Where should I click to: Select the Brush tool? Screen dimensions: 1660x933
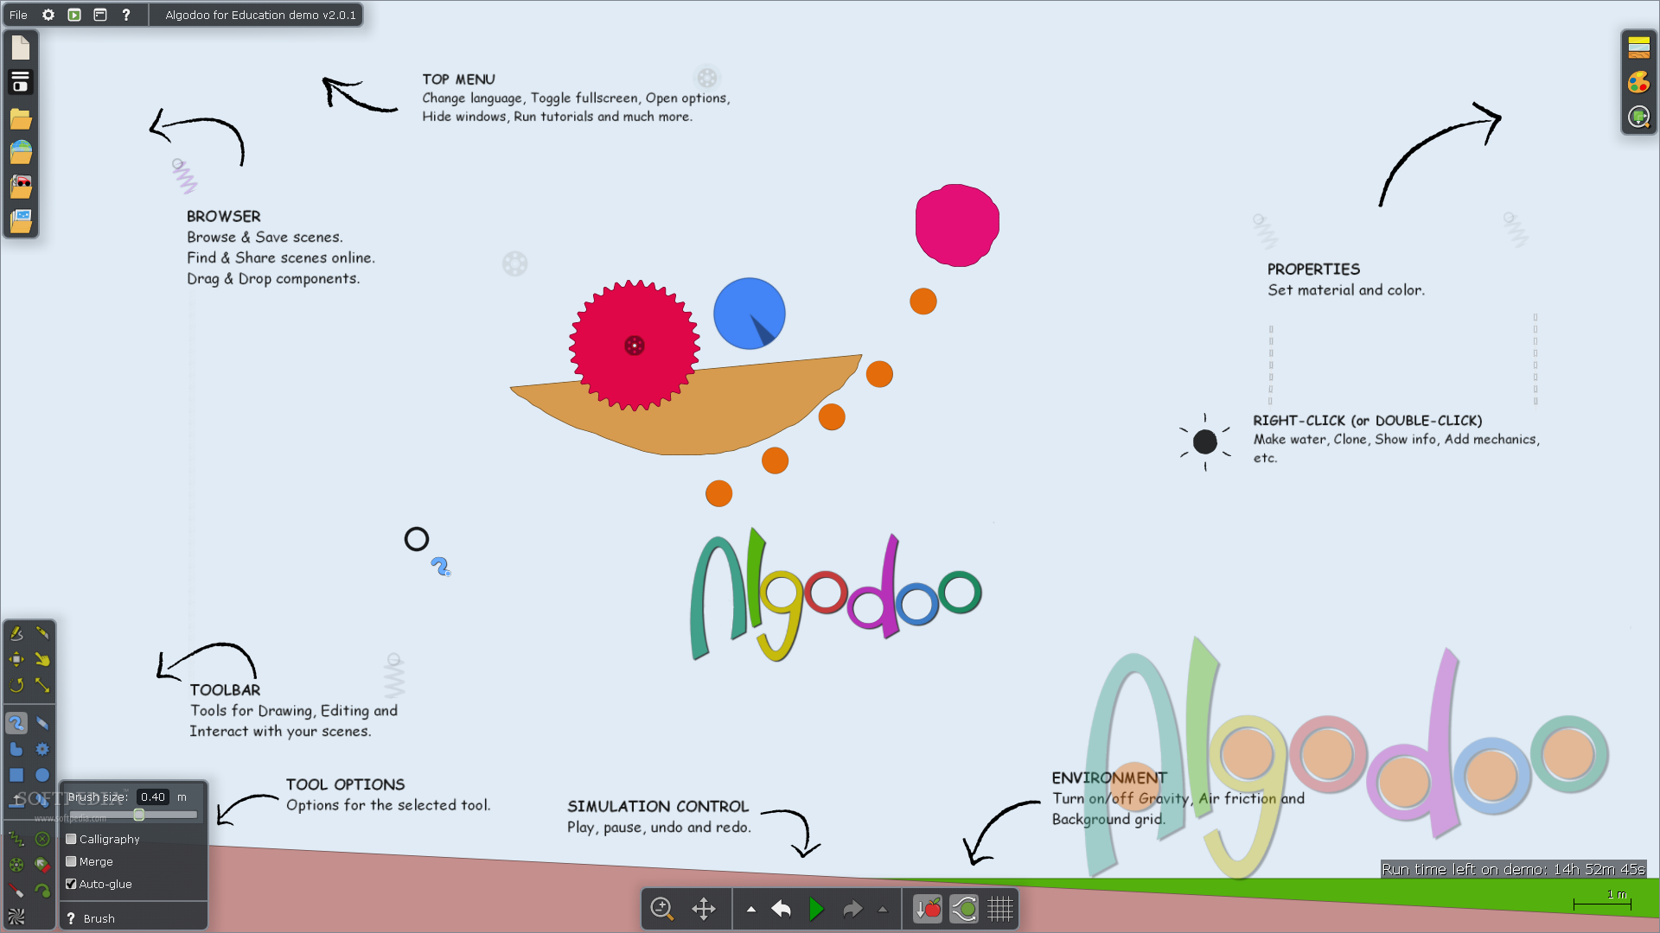coord(16,723)
